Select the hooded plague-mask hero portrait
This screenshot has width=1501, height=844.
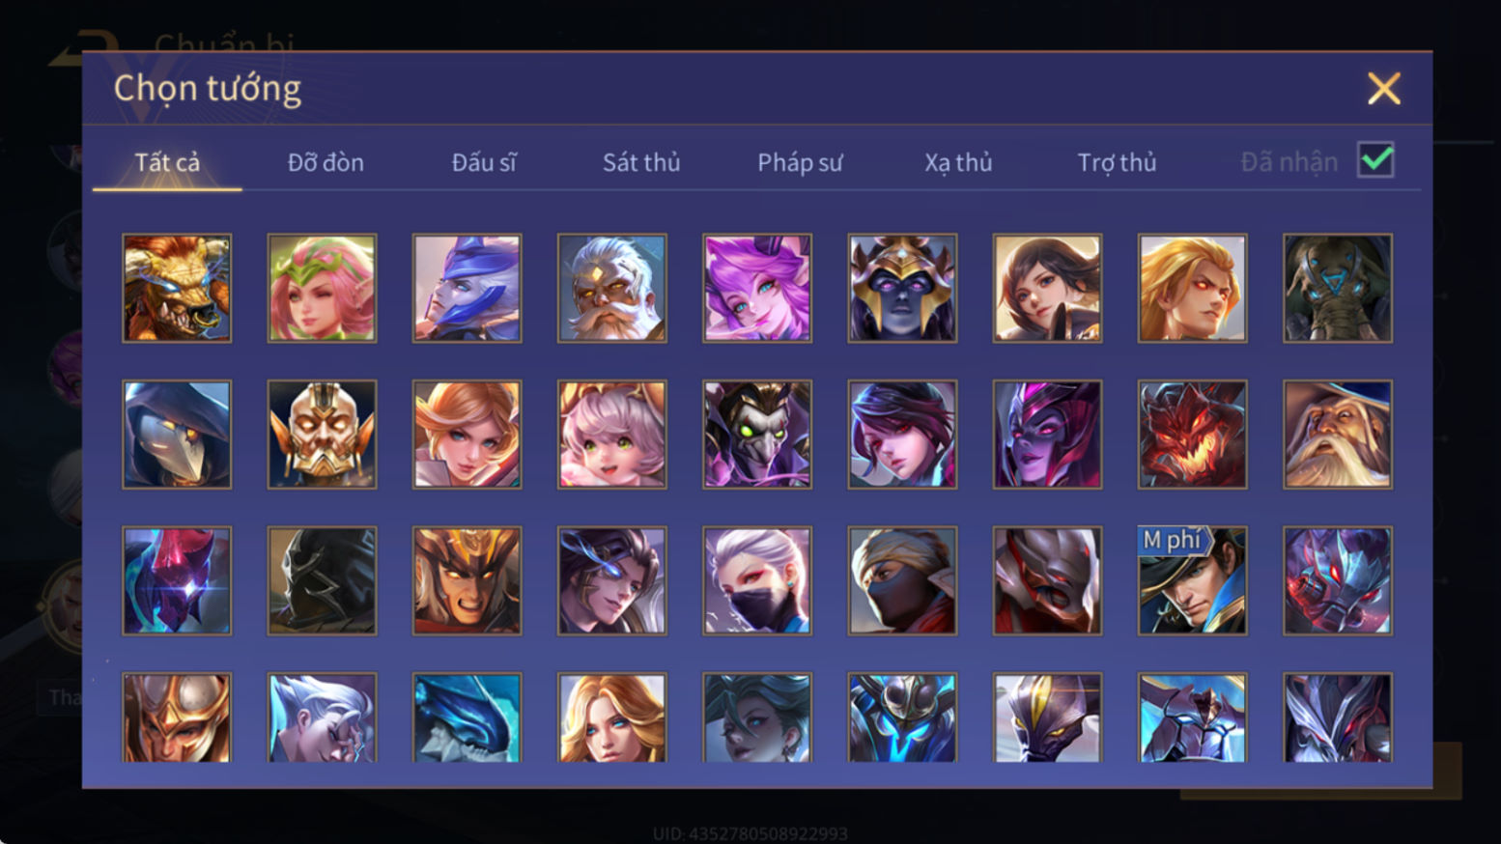pos(177,435)
